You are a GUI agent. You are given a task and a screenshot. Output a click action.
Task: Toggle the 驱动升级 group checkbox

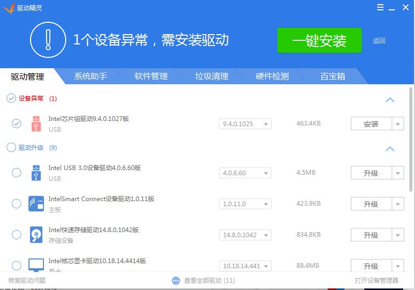(11, 147)
